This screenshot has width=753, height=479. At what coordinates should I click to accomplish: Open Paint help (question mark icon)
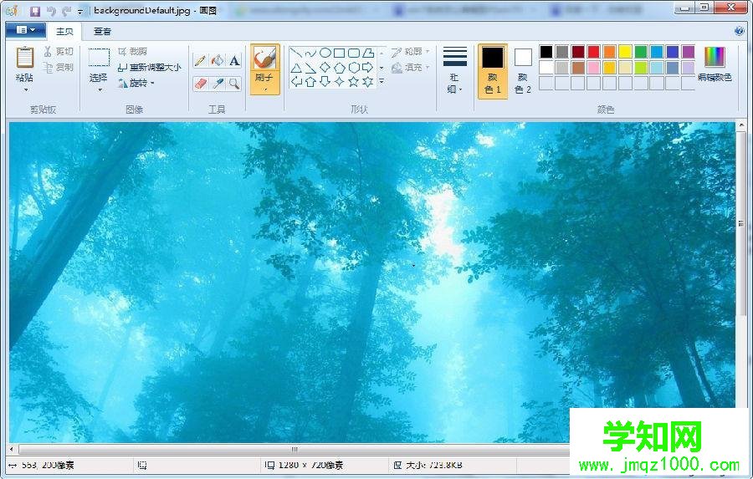coord(740,31)
